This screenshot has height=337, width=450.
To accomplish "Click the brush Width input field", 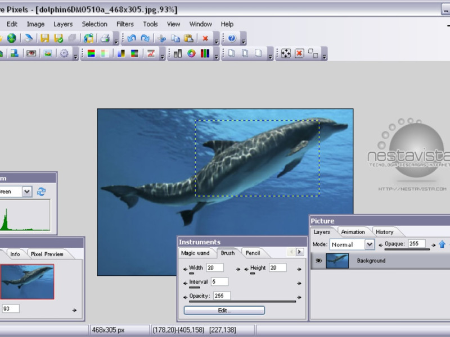I will (214, 268).
